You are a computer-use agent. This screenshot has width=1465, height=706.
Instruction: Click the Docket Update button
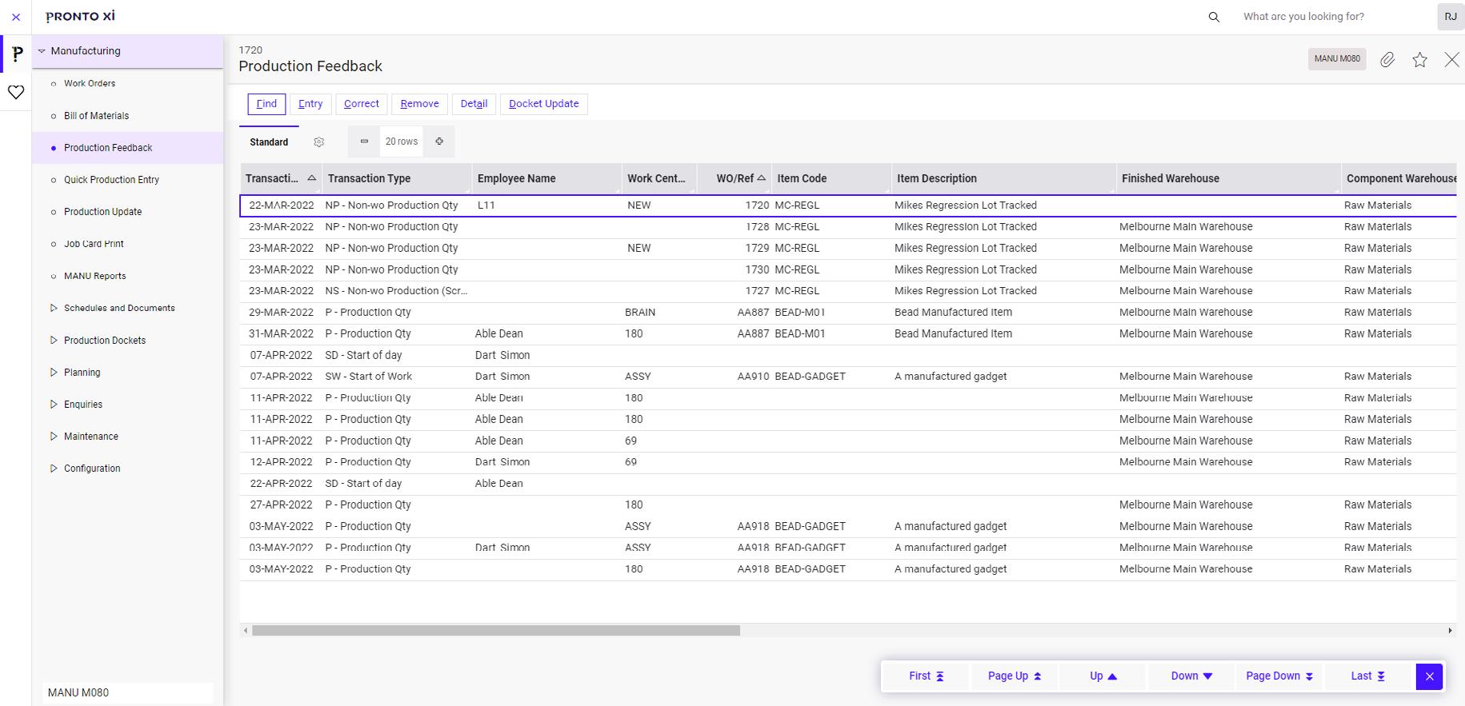pos(544,104)
